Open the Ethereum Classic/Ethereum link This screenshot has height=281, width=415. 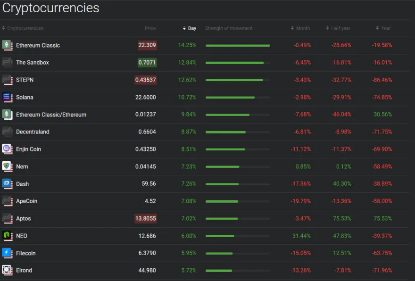click(x=51, y=115)
